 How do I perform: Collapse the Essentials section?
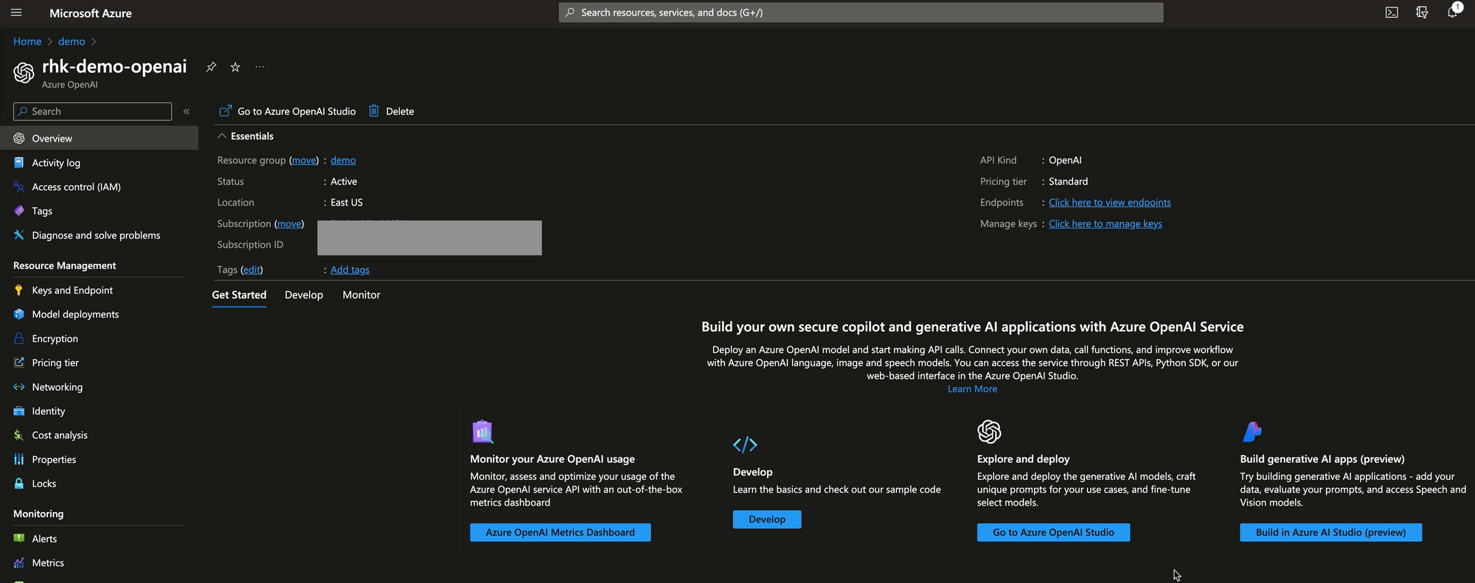point(222,136)
